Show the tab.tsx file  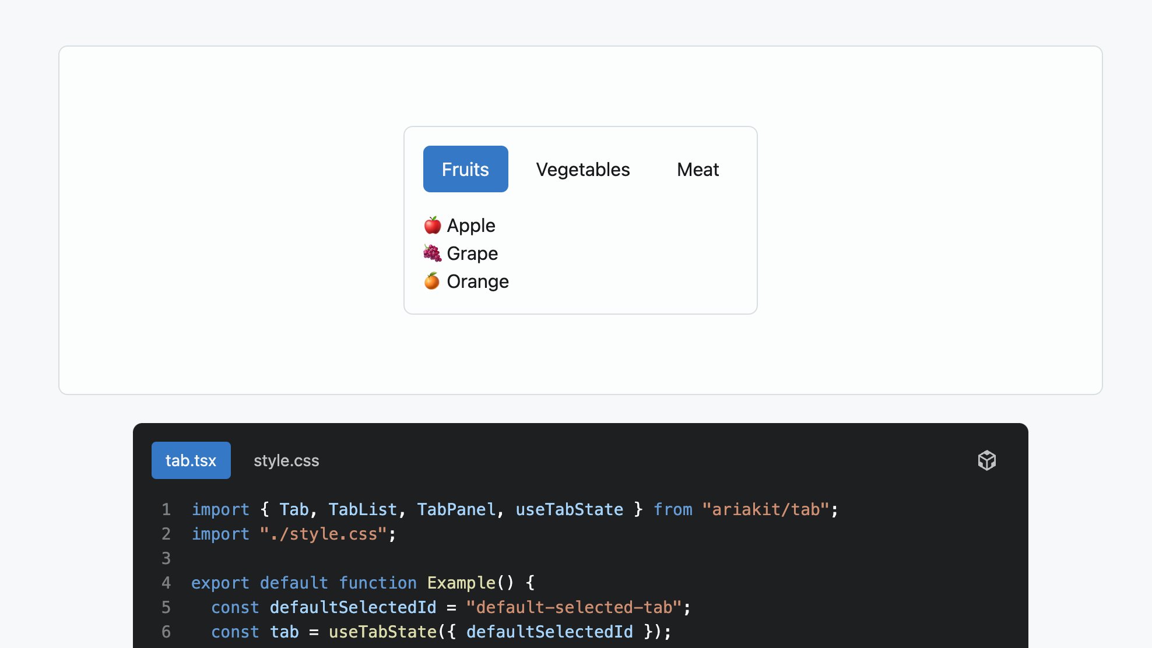(191, 460)
